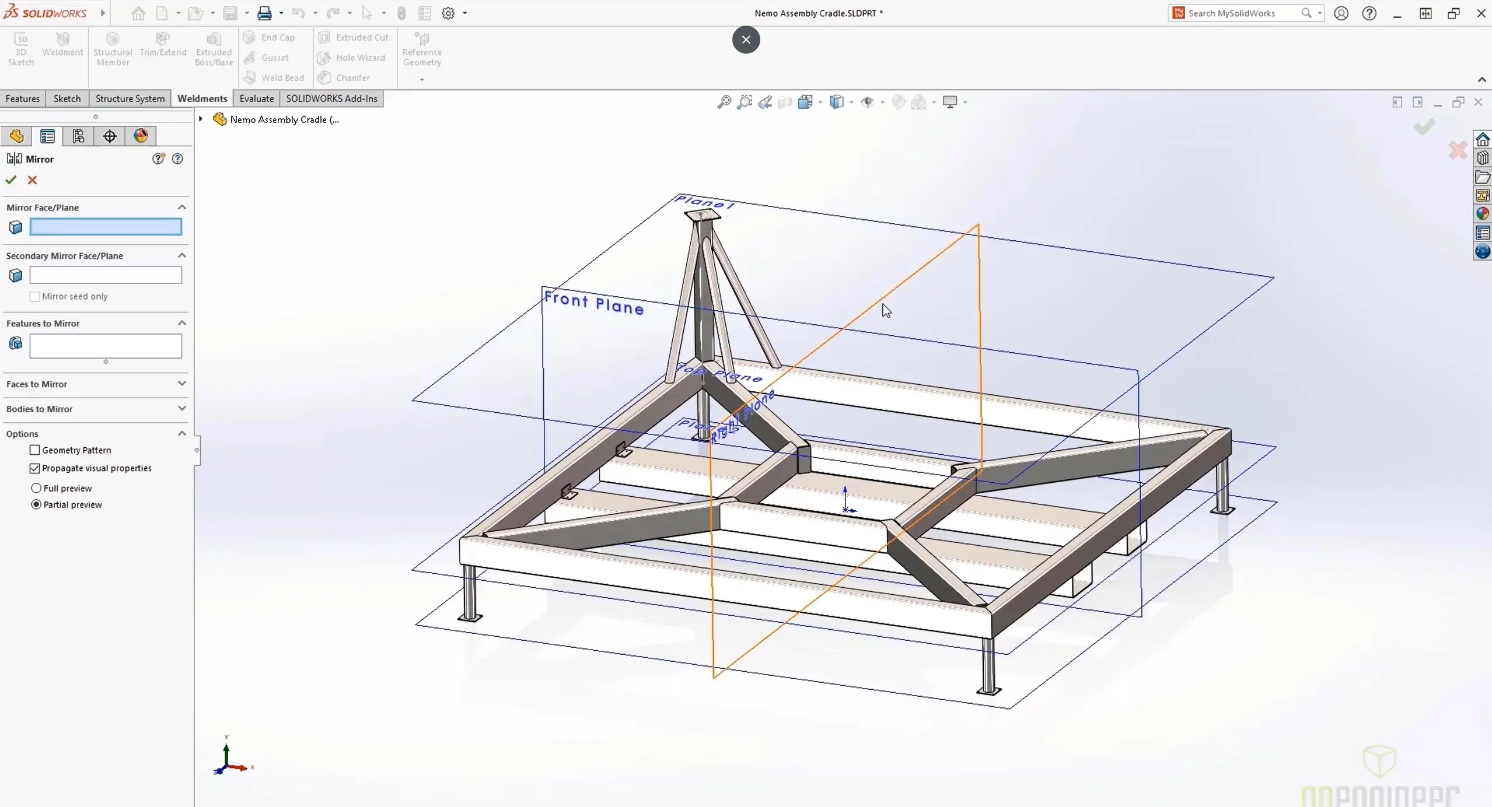Switch to the Structure System tab

click(129, 99)
